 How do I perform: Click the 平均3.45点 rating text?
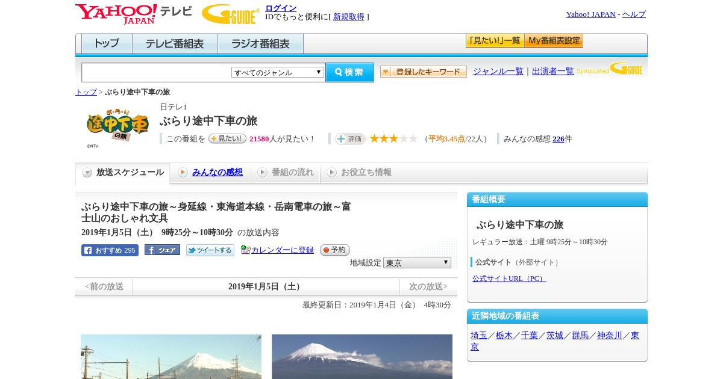446,139
